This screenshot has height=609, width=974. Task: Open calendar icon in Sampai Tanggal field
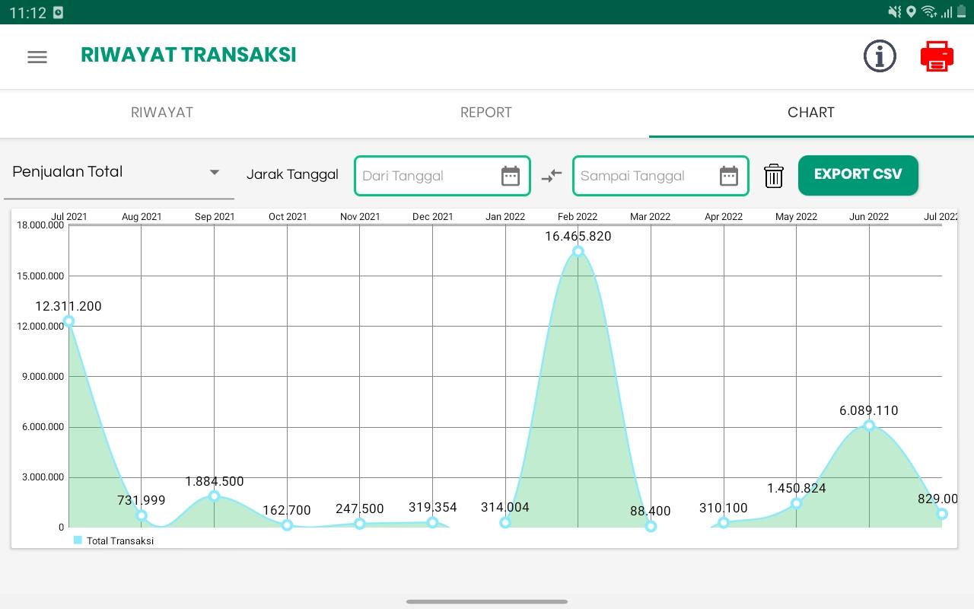[729, 176]
